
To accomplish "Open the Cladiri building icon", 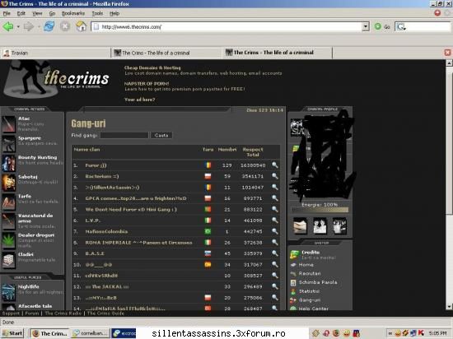I will pos(8,260).
